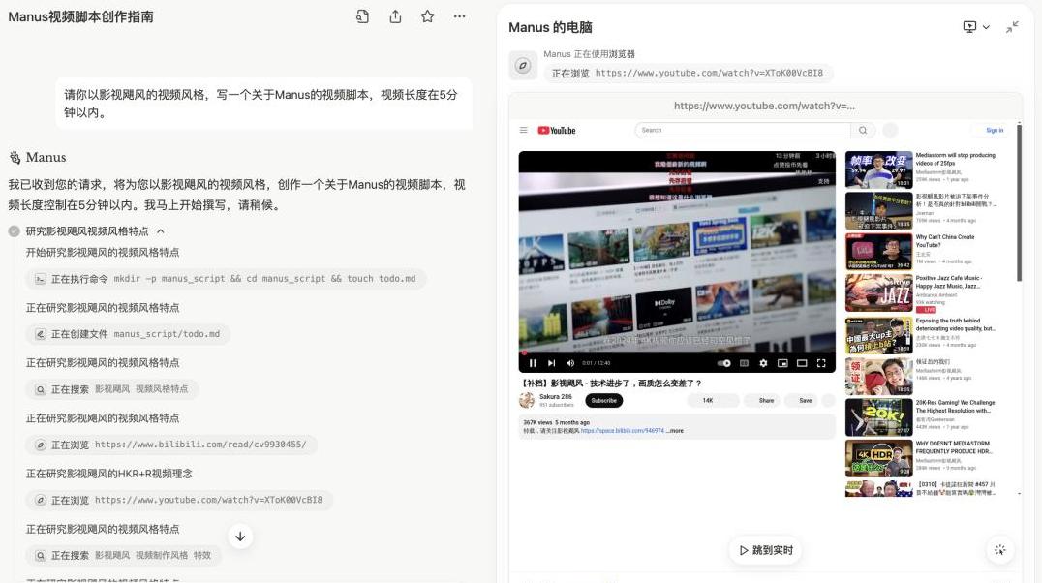Click the YouTube search magnifier button

tap(863, 131)
